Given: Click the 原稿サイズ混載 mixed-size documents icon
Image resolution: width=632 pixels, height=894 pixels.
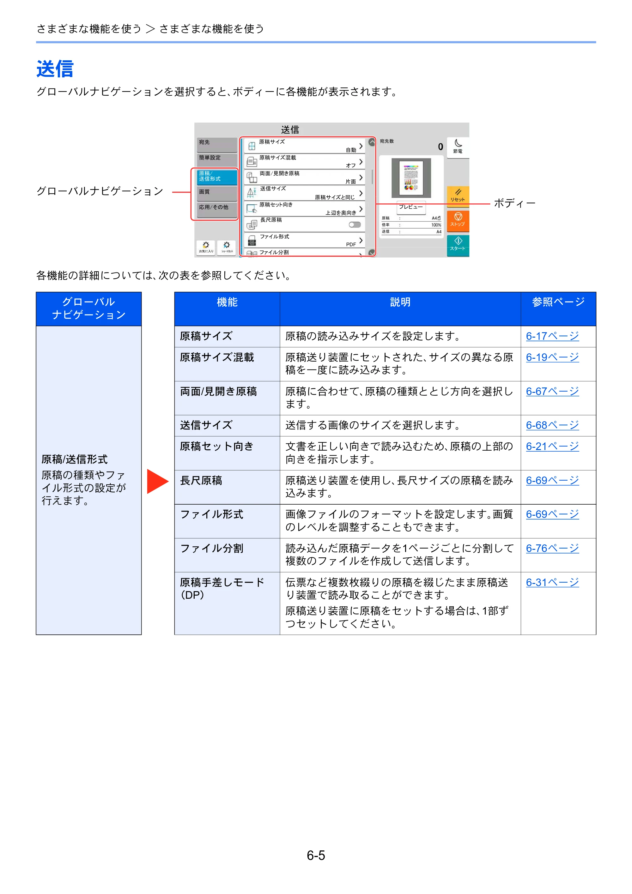Looking at the screenshot, I should (x=252, y=162).
